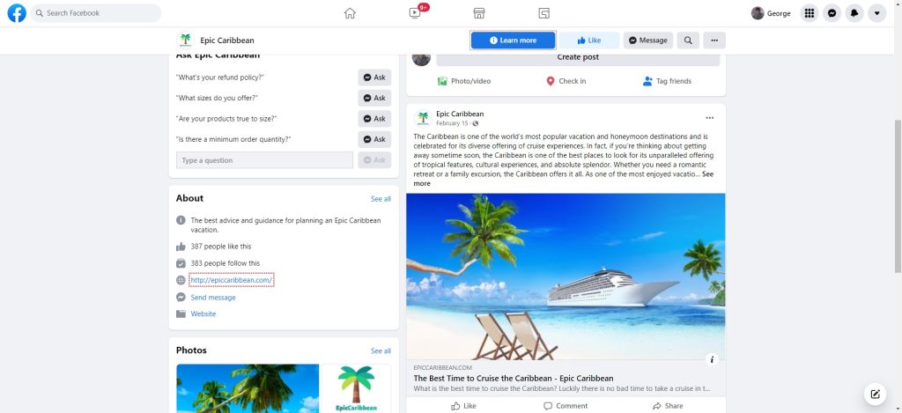
Task: Click the image info icon on post photo
Action: point(712,359)
